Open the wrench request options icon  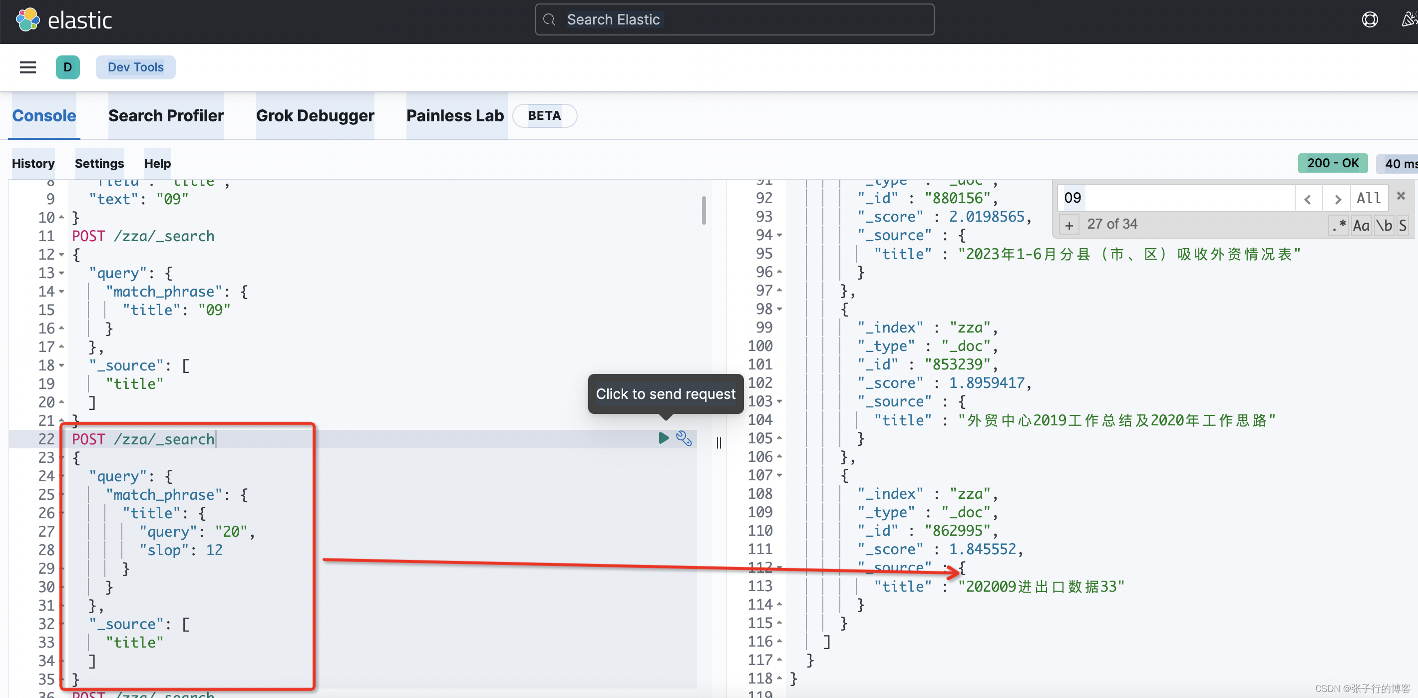click(x=684, y=438)
